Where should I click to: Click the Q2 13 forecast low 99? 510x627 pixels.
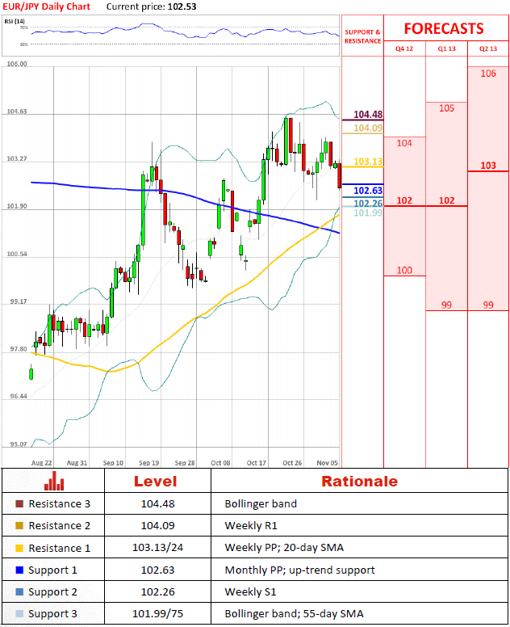tap(488, 305)
